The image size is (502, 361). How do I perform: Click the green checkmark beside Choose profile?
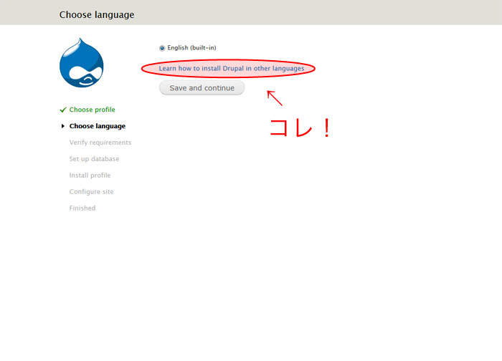point(63,110)
